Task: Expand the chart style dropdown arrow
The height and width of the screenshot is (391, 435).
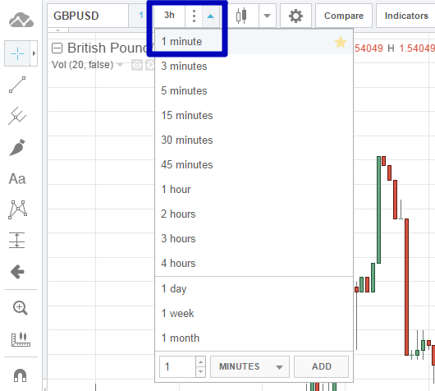Action: tap(268, 16)
